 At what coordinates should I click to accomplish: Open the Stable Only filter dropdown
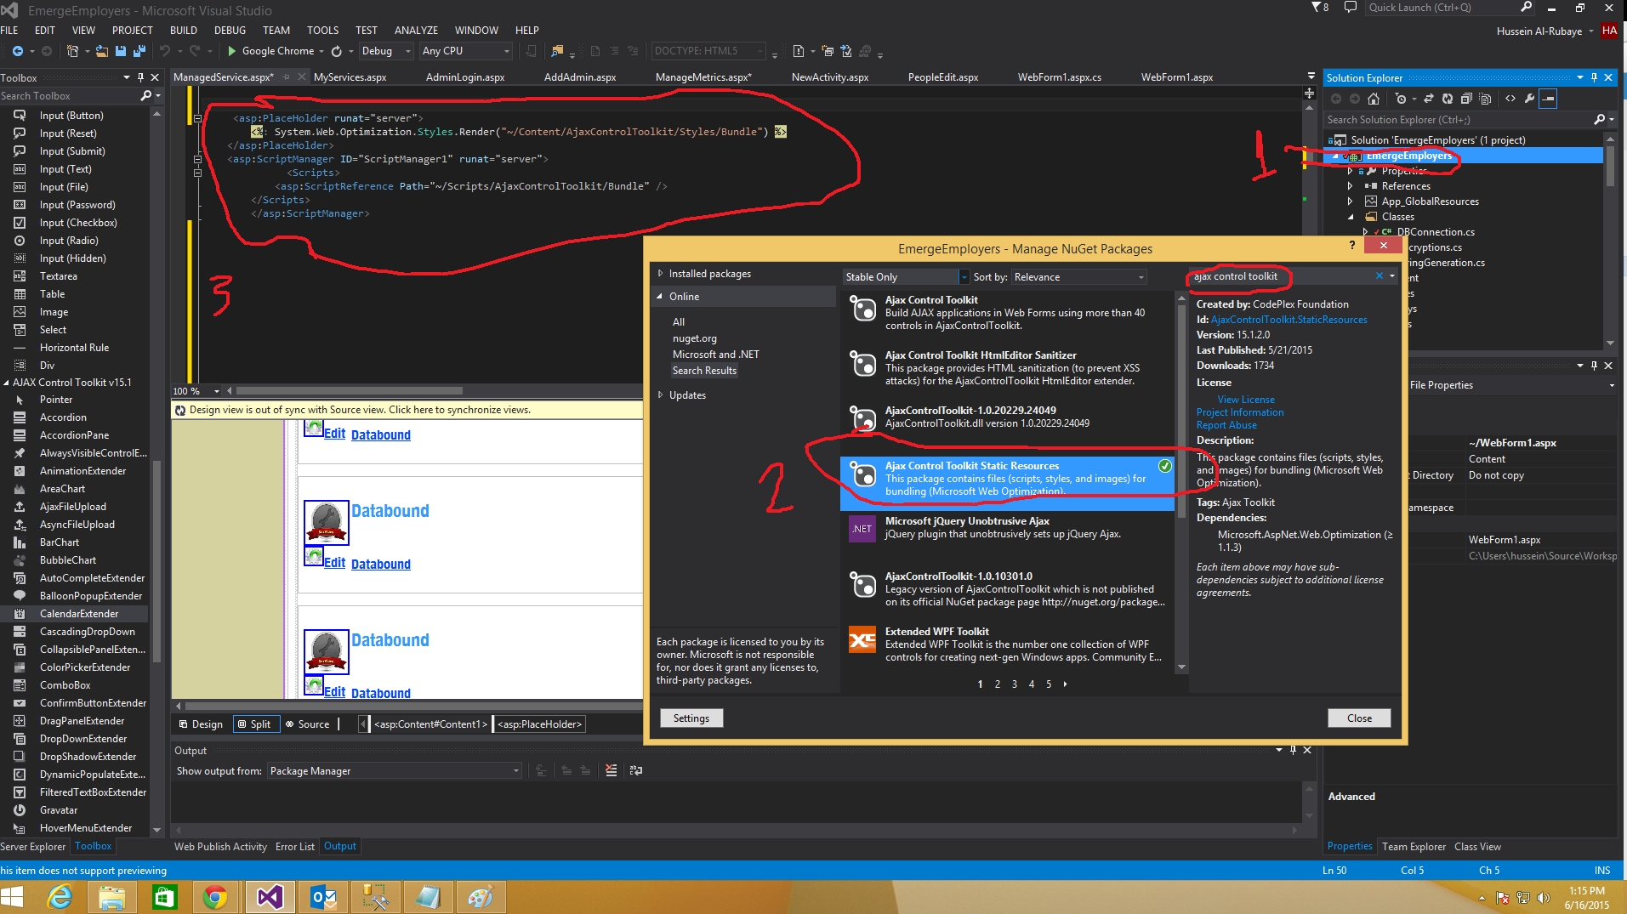906,277
